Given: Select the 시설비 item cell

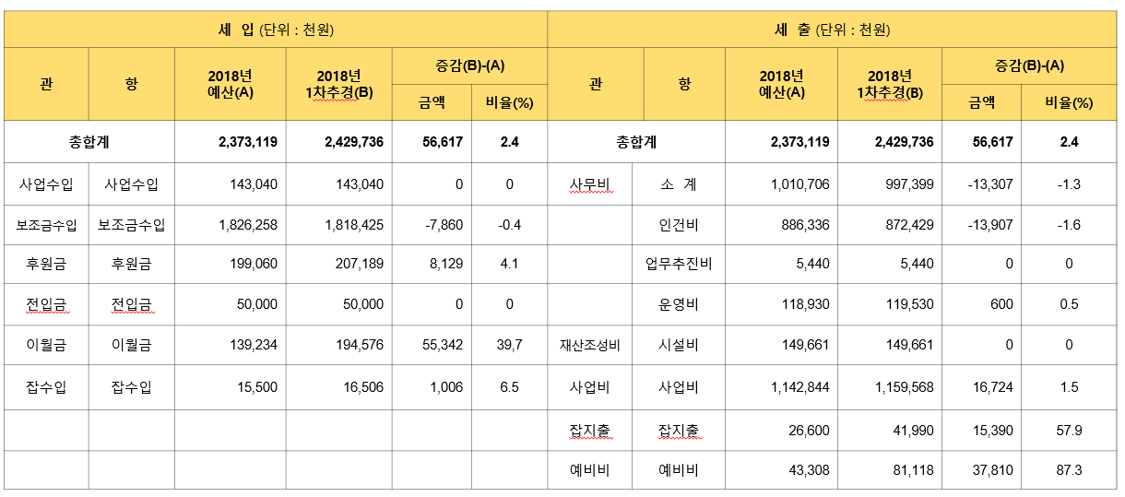Looking at the screenshot, I should [679, 345].
